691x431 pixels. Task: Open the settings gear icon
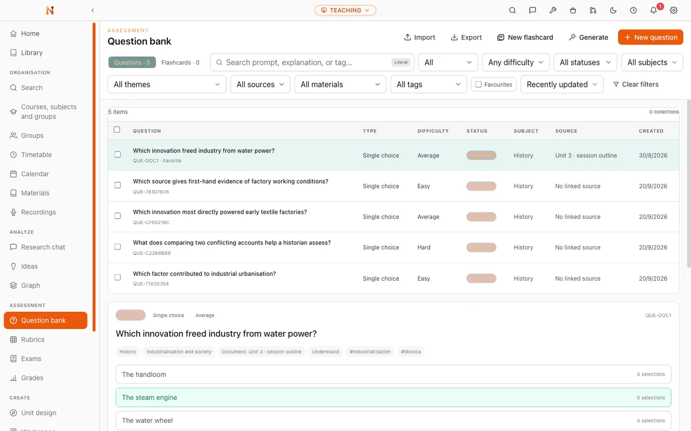pyautogui.click(x=674, y=10)
